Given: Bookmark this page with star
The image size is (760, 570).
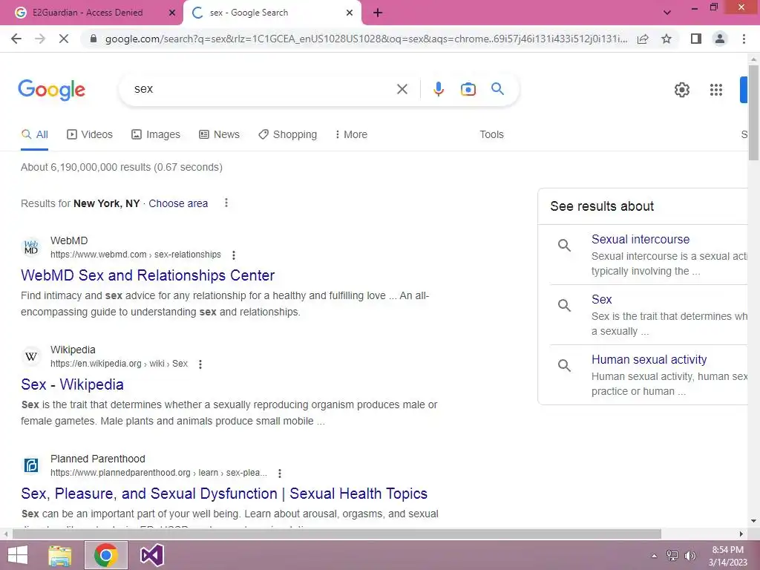Looking at the screenshot, I should click(666, 39).
